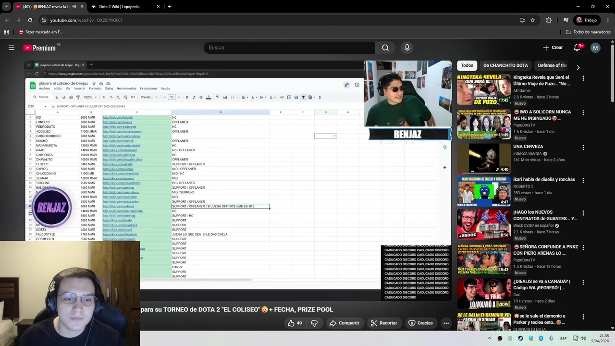Click the microphone tray icon

551,338
